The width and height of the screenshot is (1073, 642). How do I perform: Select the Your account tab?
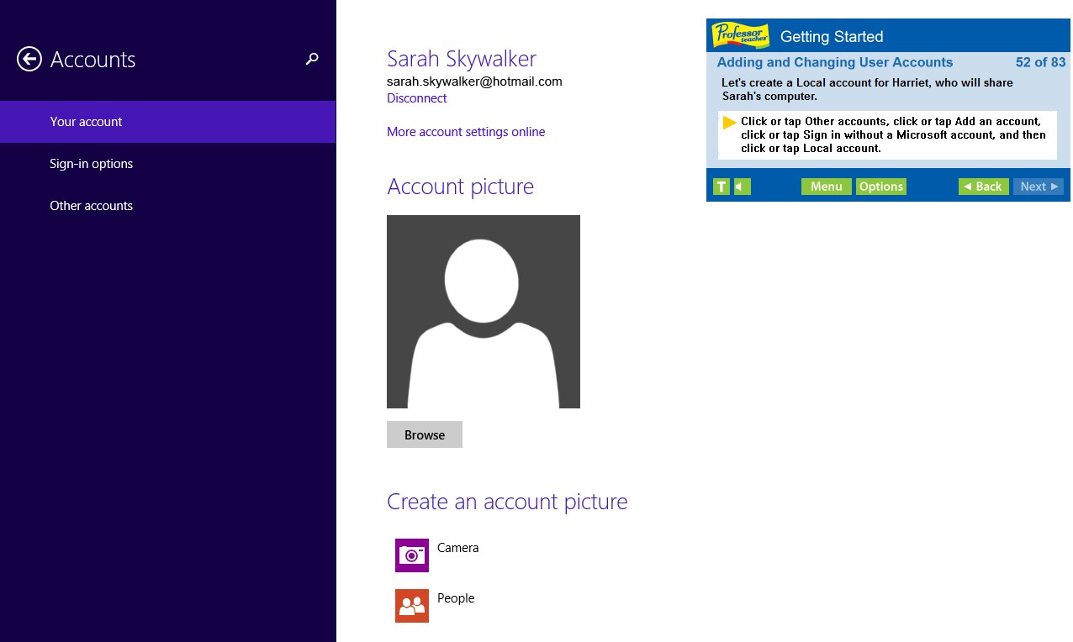tap(86, 121)
